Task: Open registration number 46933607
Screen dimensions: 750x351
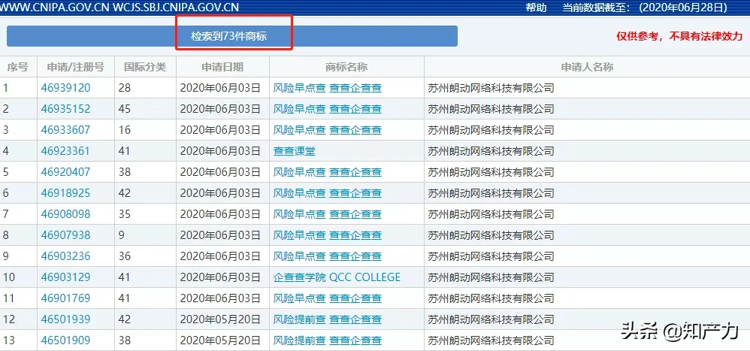Action: (x=65, y=130)
